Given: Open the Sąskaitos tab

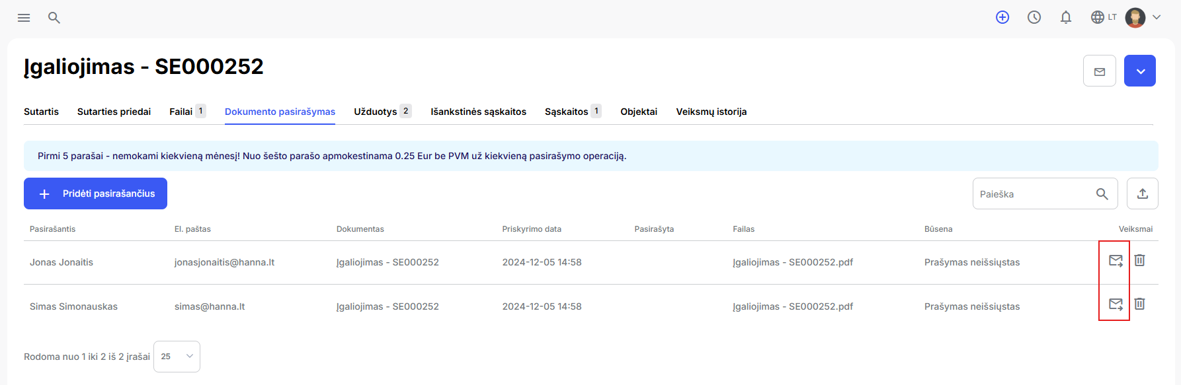Looking at the screenshot, I should tap(573, 112).
